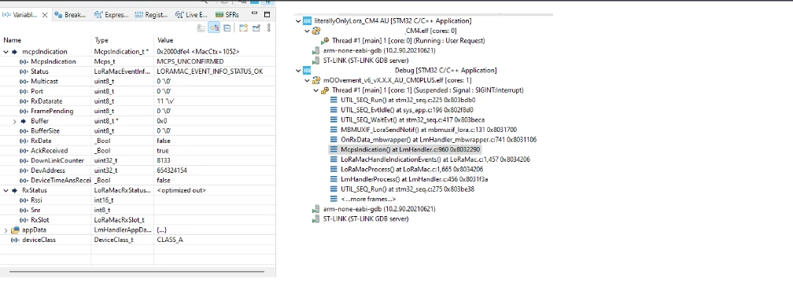Click the mOOvement CM0PLUS.elf process icon
Viewport: 793px width, 286px height.
click(316, 80)
